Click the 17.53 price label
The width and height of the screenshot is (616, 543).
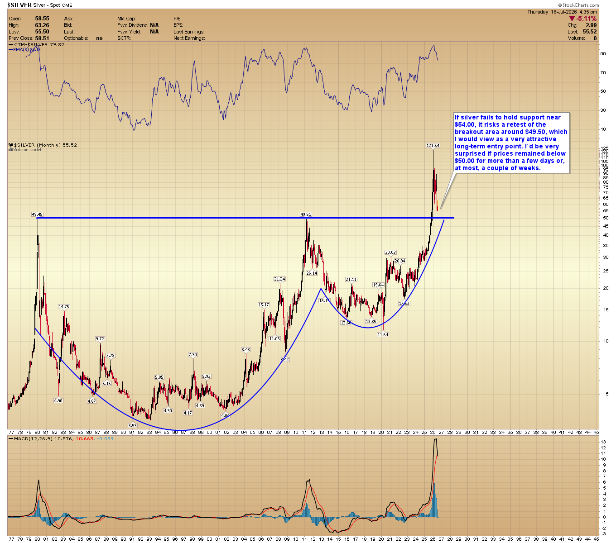point(404,304)
